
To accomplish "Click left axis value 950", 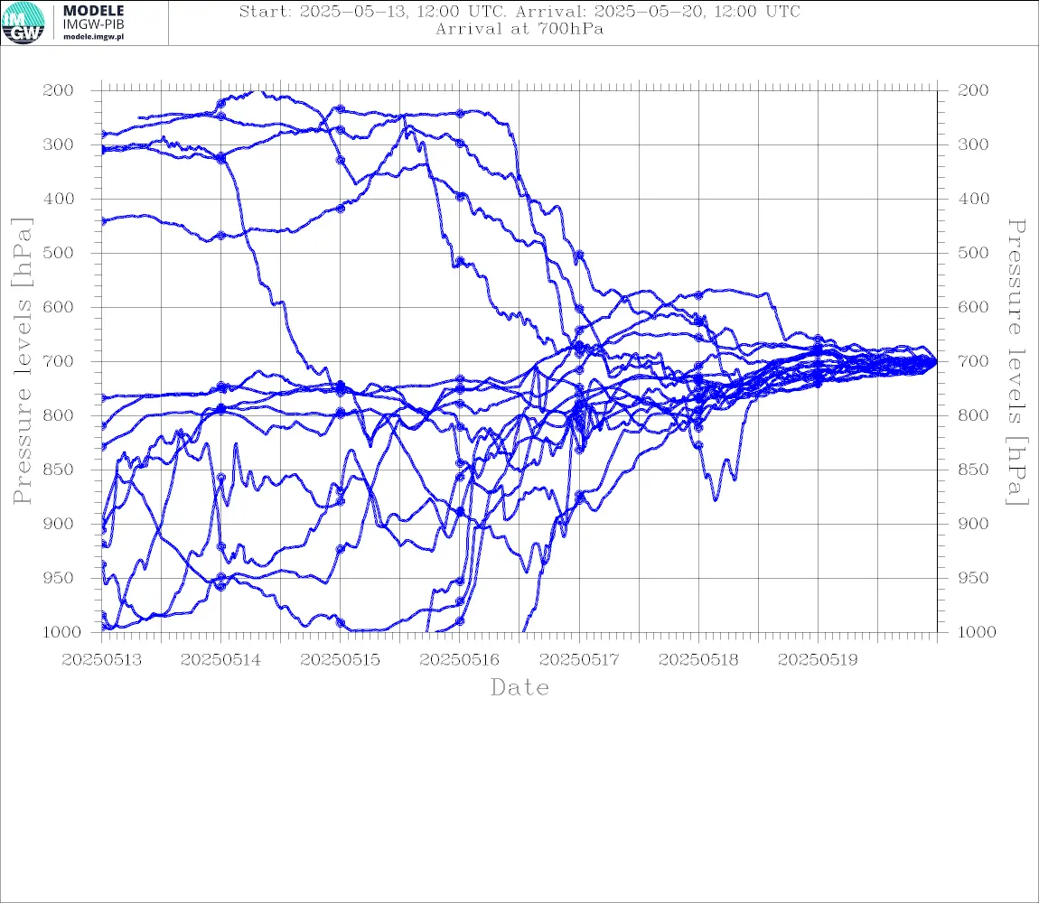I will coord(59,578).
